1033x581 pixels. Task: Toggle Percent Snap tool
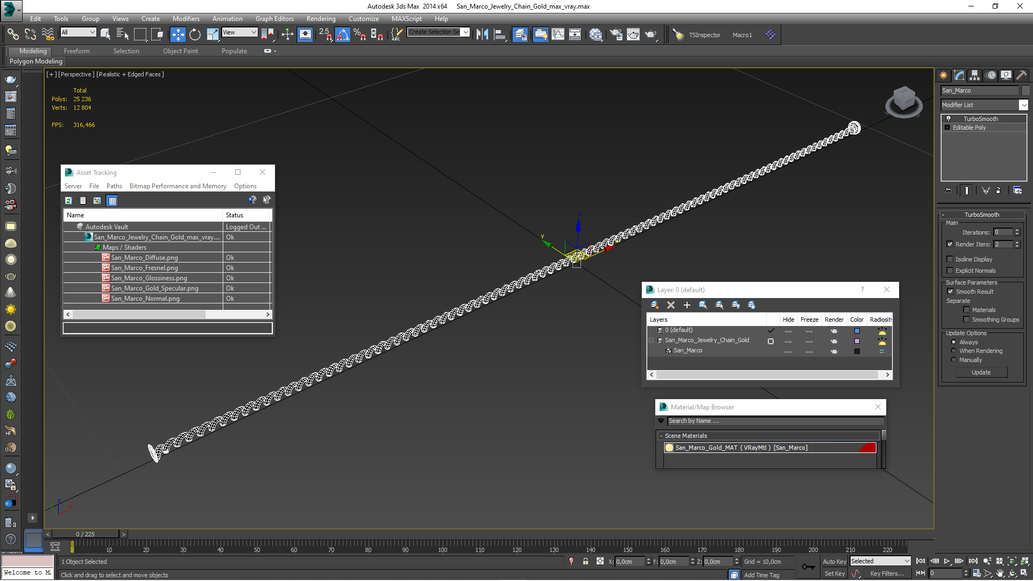point(360,34)
